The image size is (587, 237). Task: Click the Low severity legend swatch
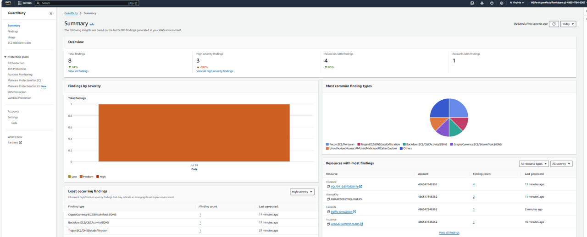(x=70, y=177)
